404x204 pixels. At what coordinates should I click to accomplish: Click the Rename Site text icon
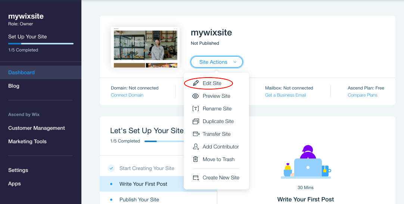196,109
